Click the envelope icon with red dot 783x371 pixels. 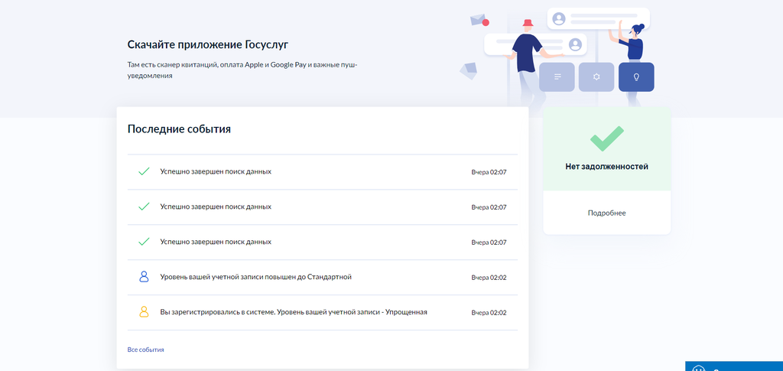click(x=479, y=19)
